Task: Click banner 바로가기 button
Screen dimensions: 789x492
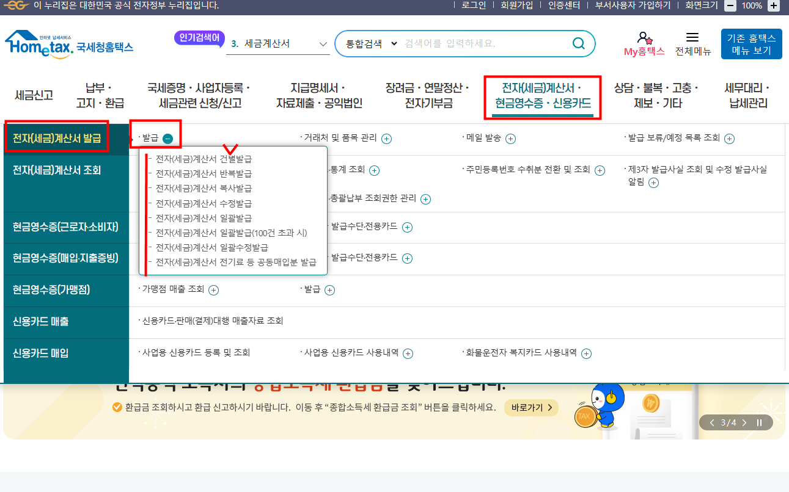Action: (531, 408)
